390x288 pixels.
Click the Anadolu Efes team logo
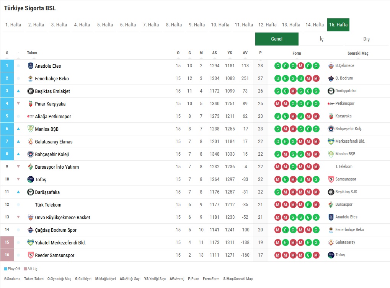[31, 66]
